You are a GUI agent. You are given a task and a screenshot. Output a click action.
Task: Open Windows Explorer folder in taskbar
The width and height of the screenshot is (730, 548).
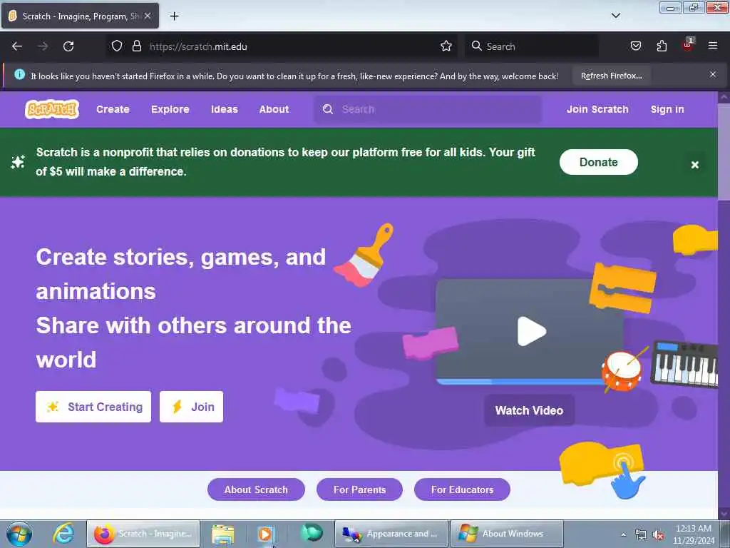point(223,534)
